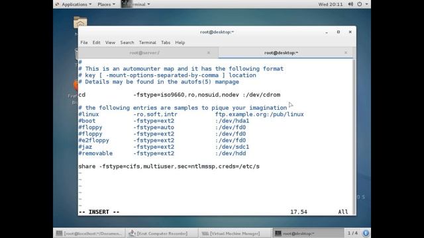Click the line starting with 'cd'
This screenshot has height=238, width=424.
pos(180,95)
